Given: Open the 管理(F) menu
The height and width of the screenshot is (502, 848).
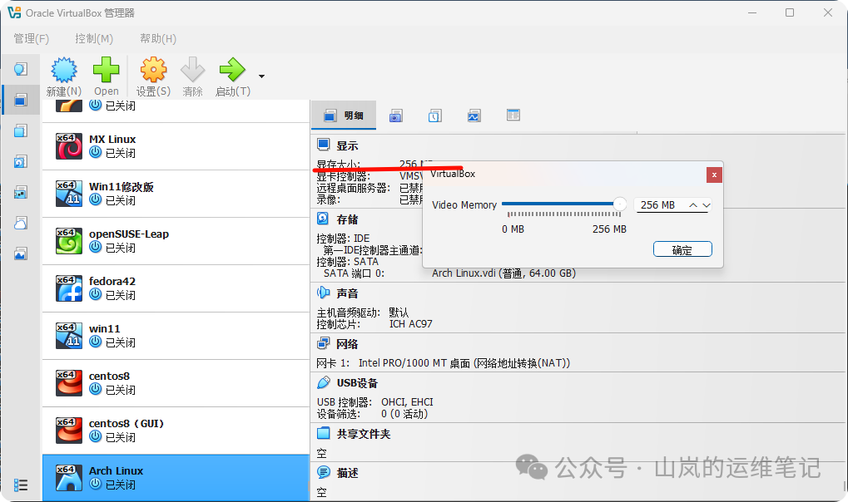Looking at the screenshot, I should [31, 38].
